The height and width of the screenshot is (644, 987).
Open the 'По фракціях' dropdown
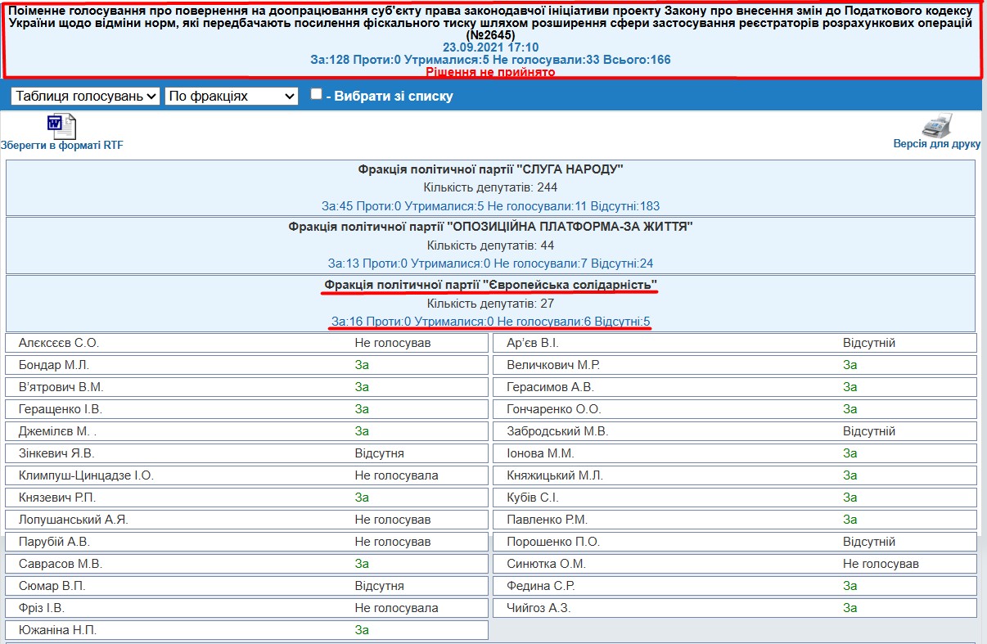tap(232, 96)
